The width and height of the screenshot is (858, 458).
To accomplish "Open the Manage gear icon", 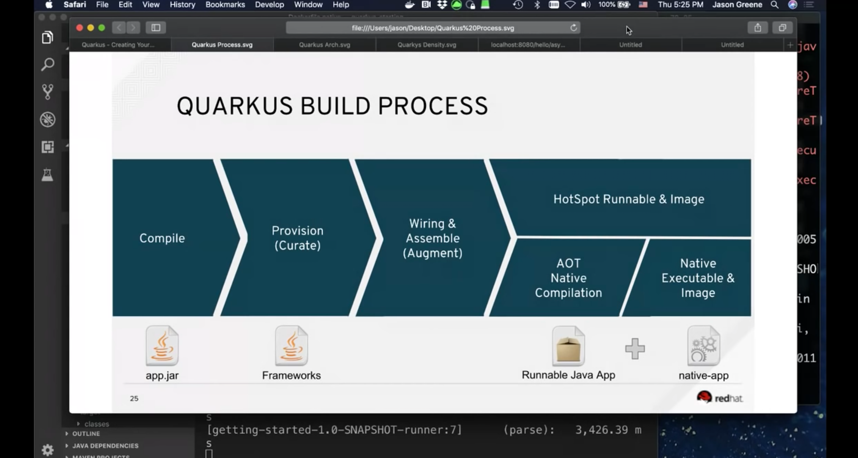I will 47,449.
